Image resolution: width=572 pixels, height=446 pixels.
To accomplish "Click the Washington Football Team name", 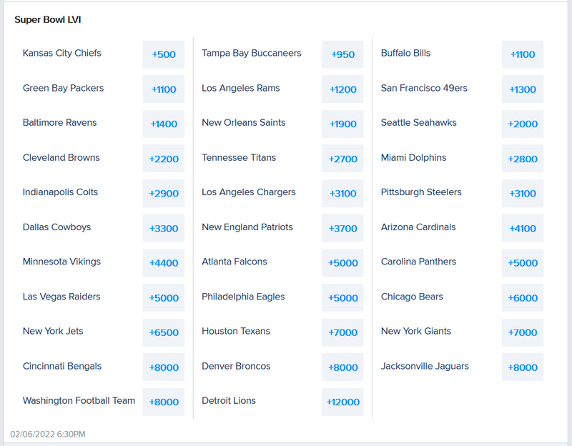I will tap(79, 401).
